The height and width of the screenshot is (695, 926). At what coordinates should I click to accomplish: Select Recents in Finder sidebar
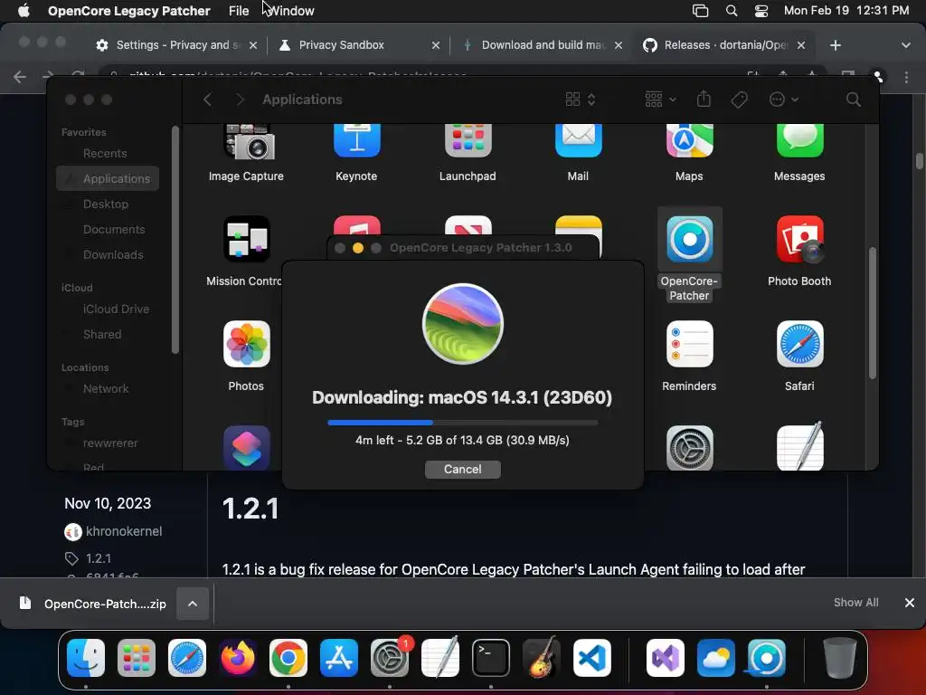pyautogui.click(x=105, y=154)
